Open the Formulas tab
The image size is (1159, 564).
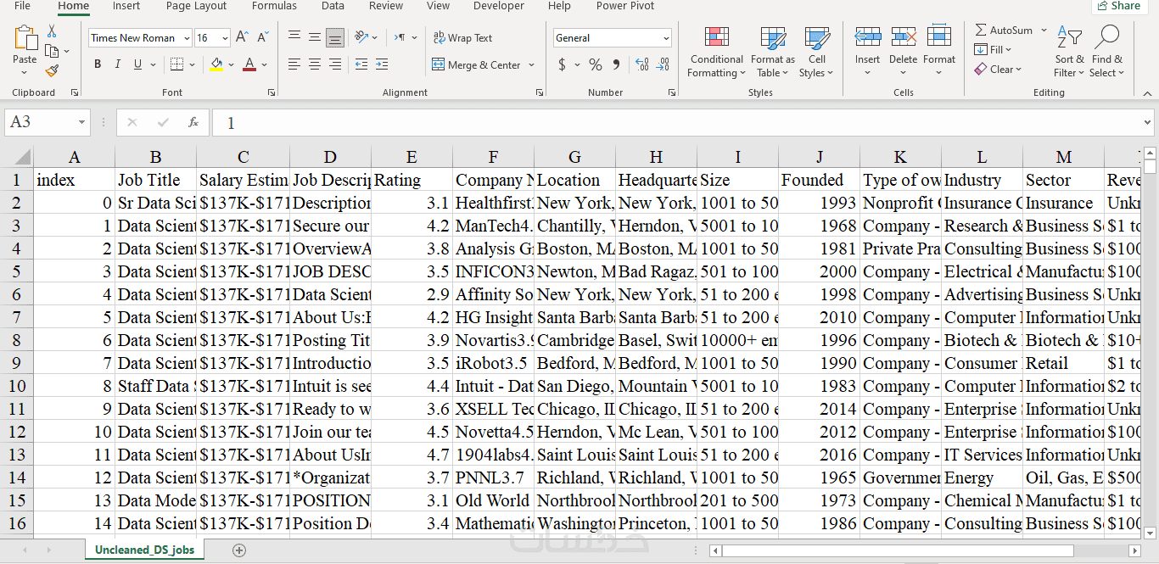point(274,6)
